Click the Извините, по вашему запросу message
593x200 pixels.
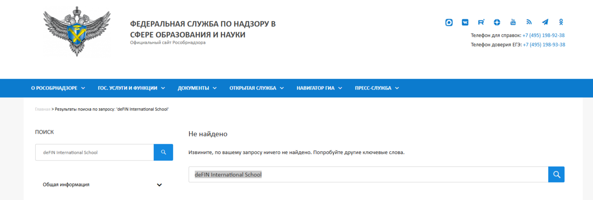pyautogui.click(x=296, y=152)
